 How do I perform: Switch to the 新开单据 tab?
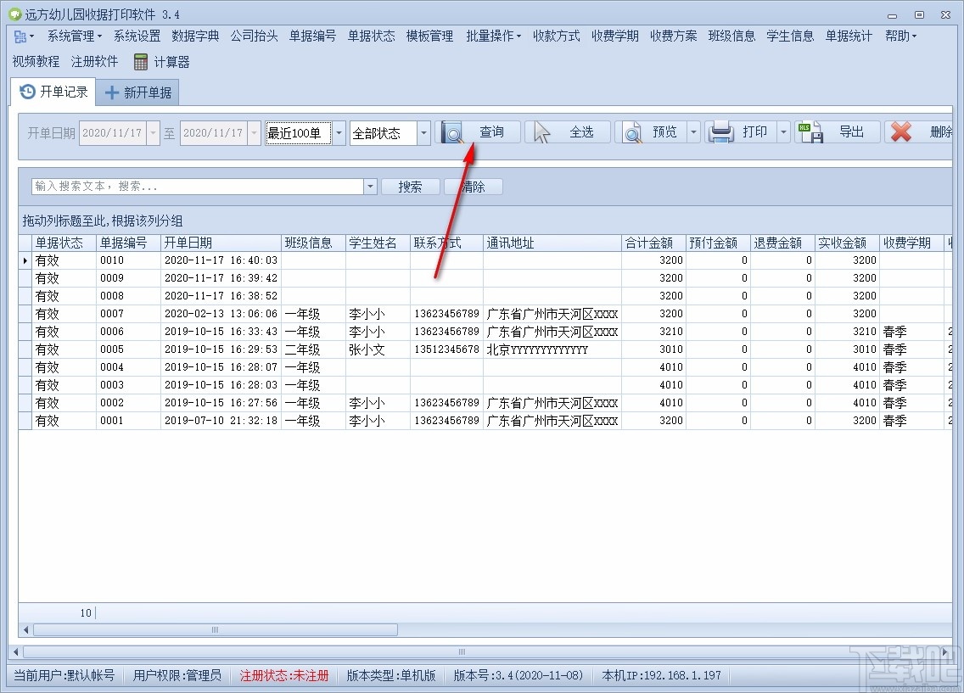point(137,92)
